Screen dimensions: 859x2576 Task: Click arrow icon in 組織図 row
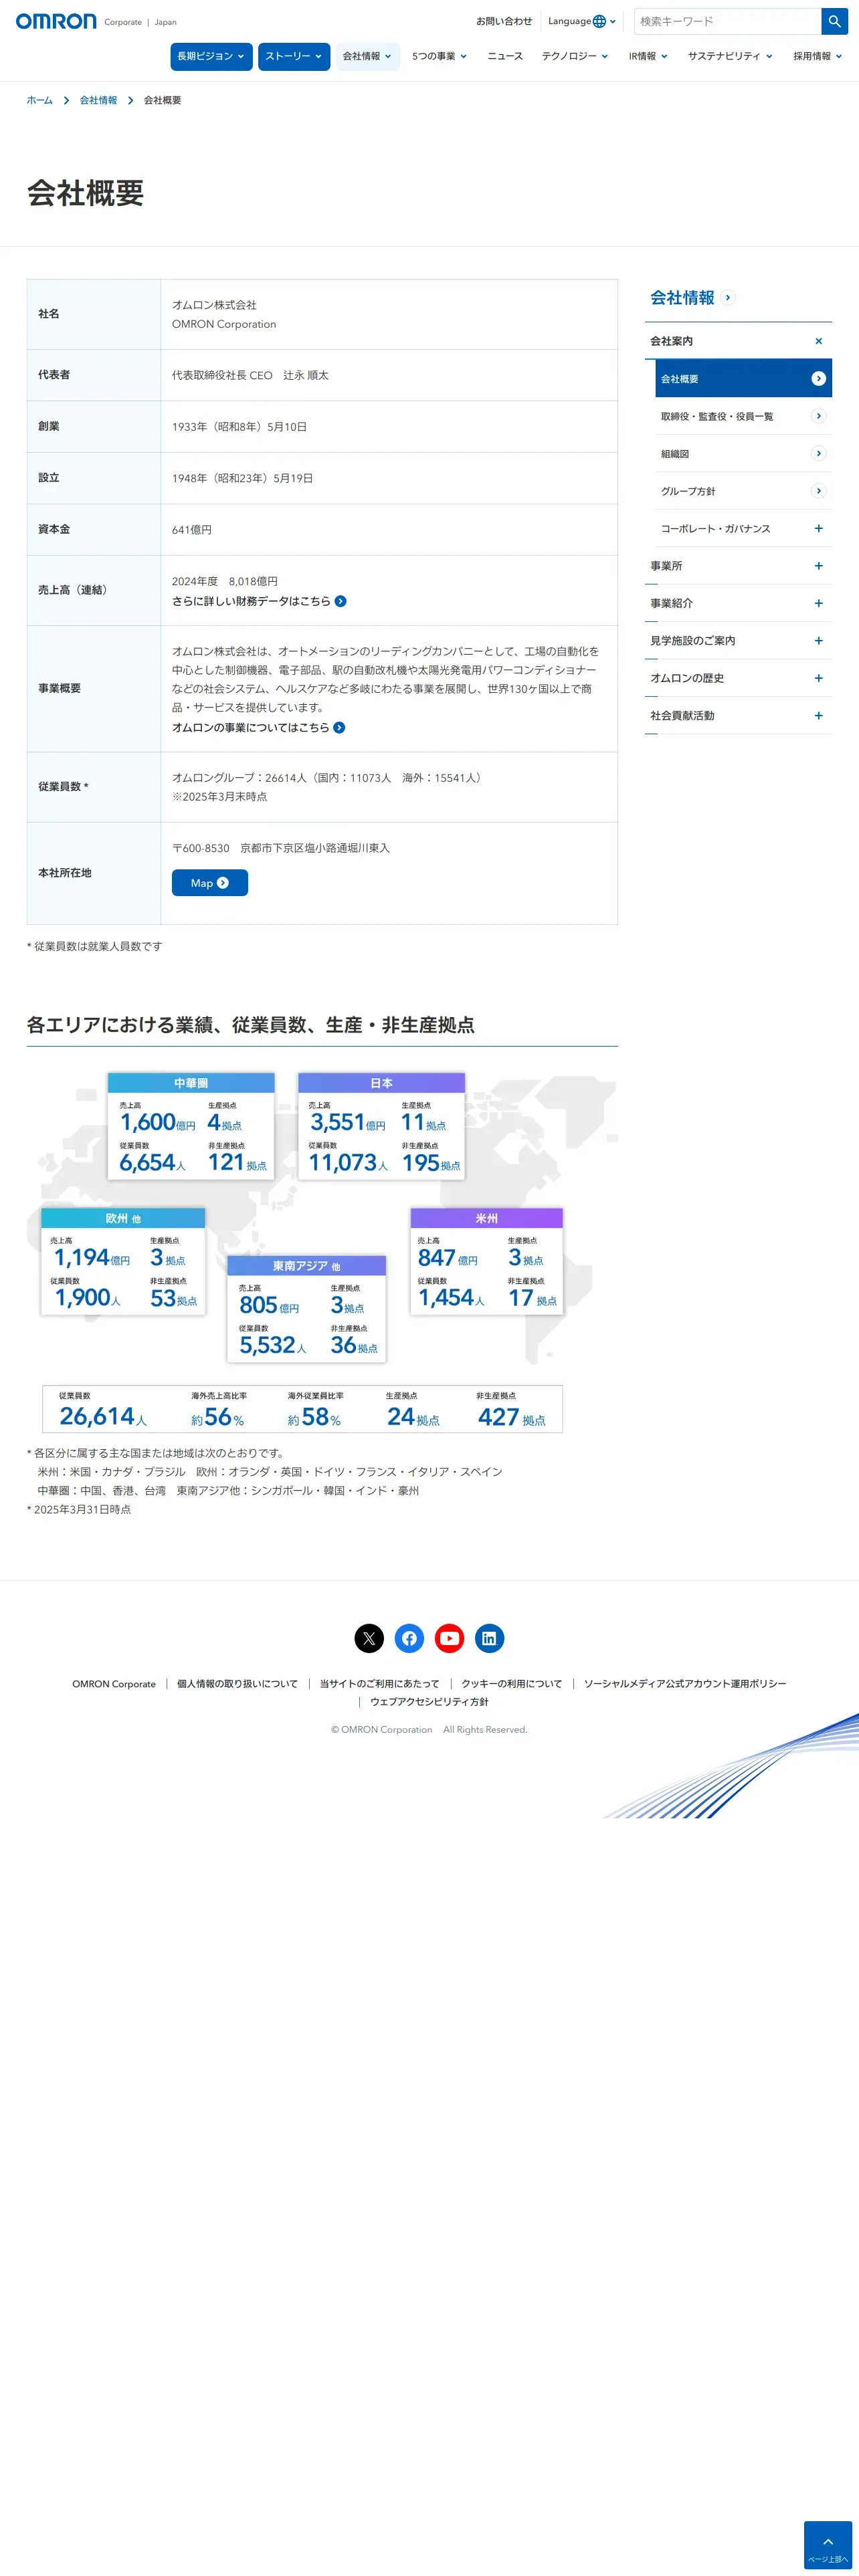(818, 454)
